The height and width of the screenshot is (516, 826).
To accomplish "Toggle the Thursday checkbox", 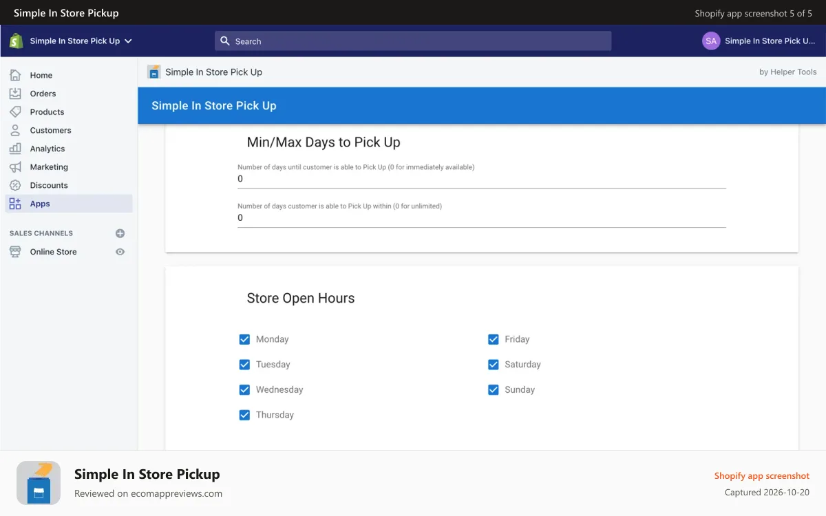I will click(244, 415).
